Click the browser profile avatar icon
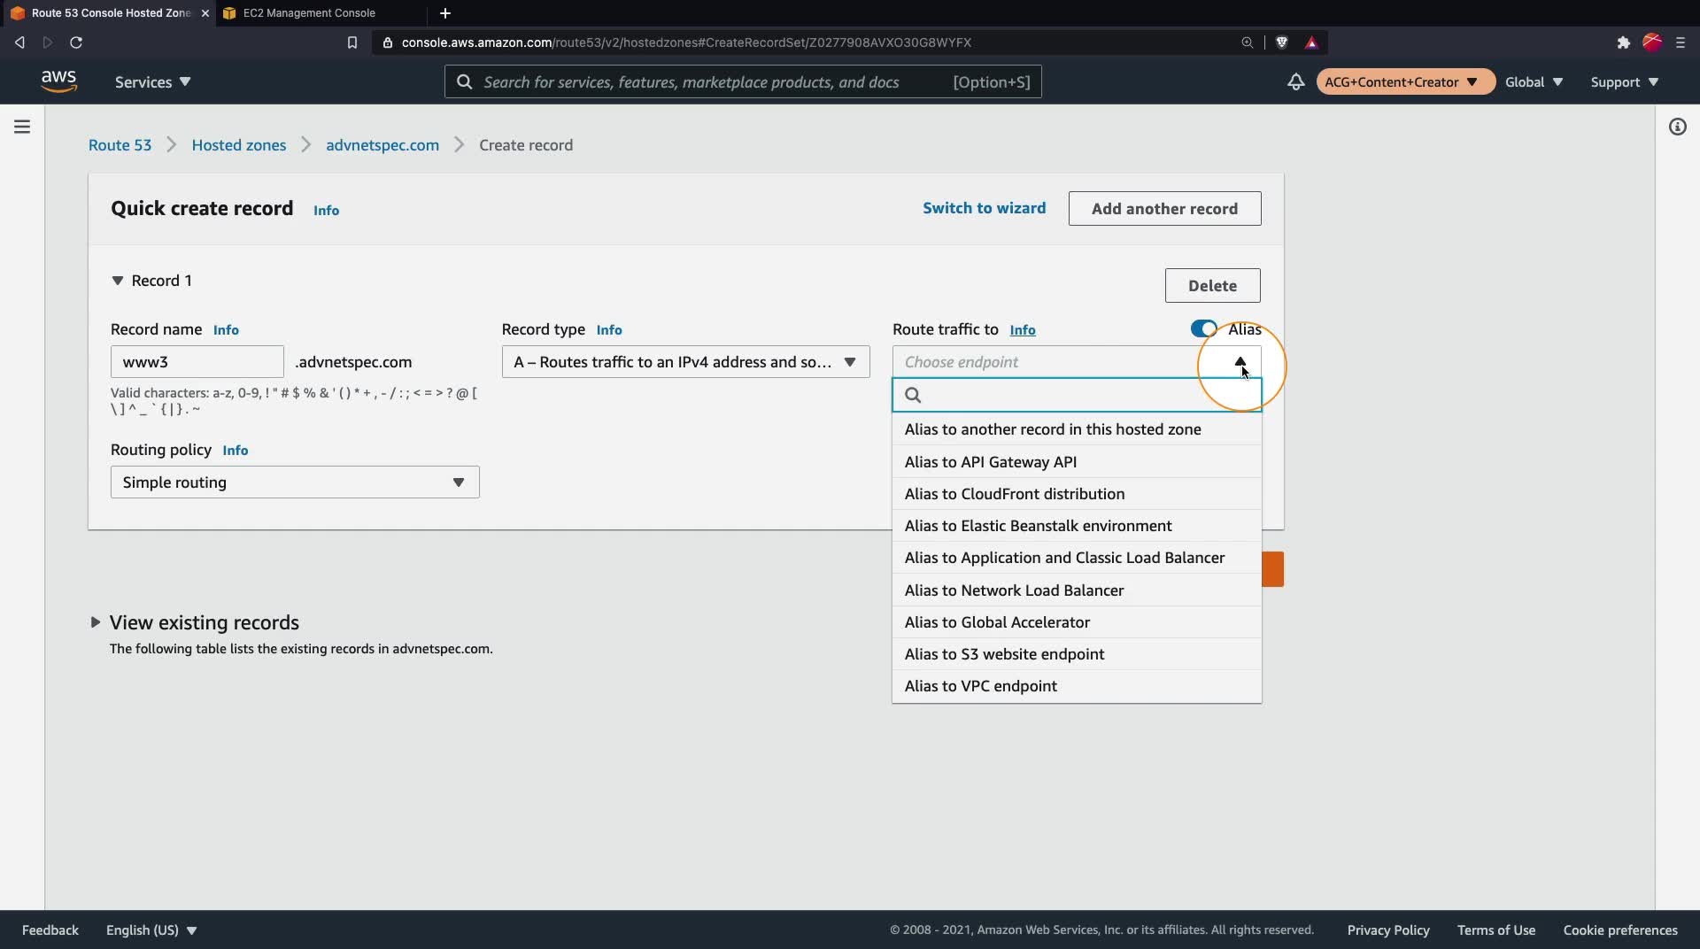The image size is (1700, 949). pos(1652,42)
